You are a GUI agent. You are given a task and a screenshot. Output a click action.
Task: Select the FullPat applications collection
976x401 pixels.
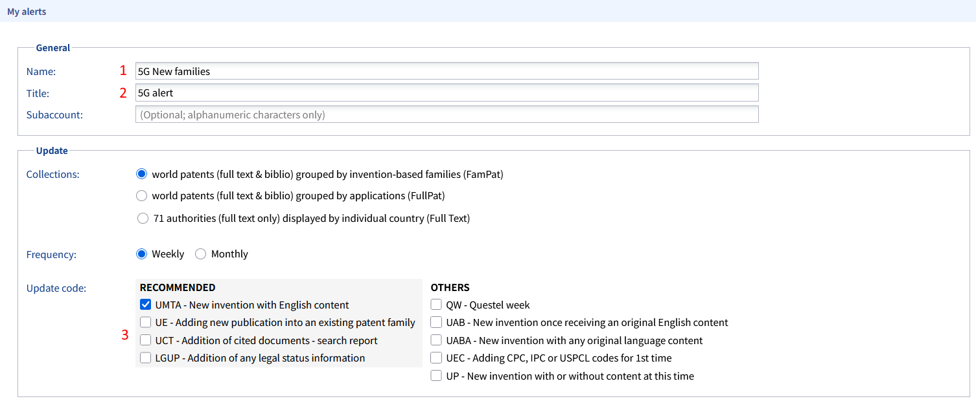[x=142, y=196]
